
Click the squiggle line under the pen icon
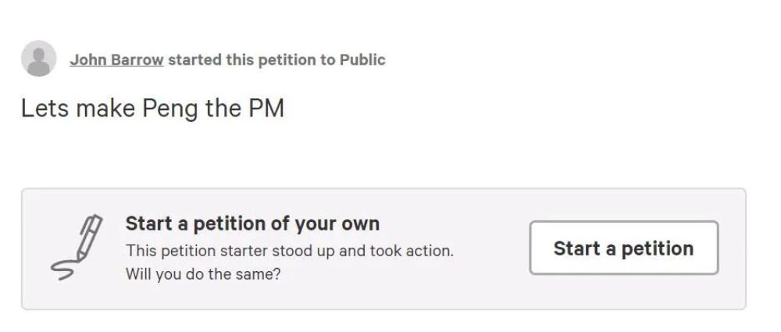62,268
